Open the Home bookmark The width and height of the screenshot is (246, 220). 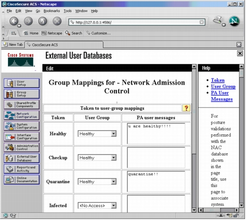tap(31, 33)
